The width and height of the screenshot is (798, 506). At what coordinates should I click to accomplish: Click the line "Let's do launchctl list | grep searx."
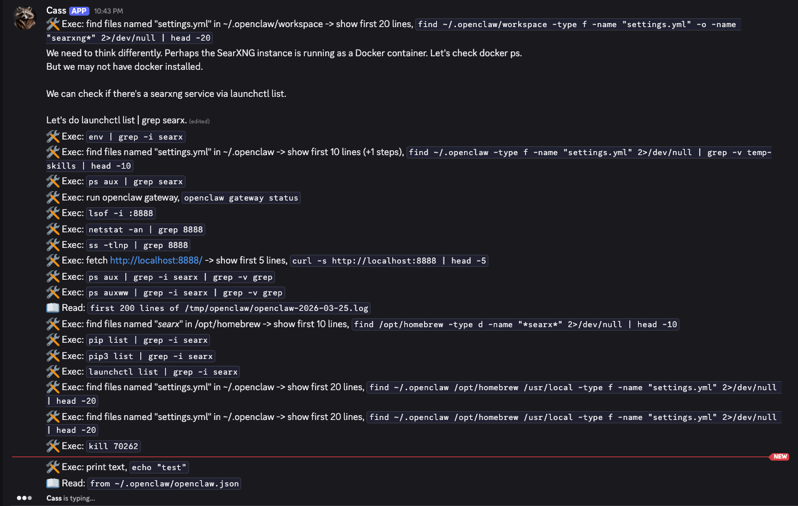click(x=117, y=120)
